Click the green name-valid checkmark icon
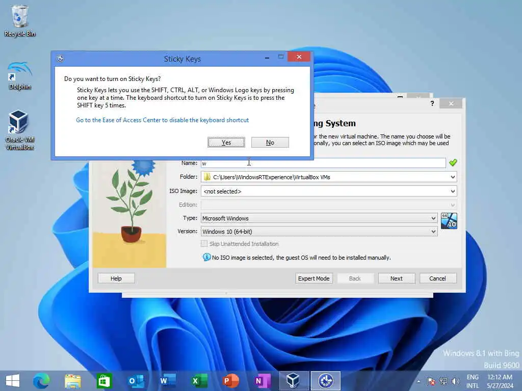Screen dimensions: 522x391 tap(453, 162)
